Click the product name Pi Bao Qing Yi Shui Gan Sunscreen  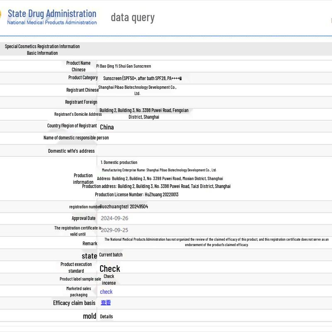pos(124,66)
